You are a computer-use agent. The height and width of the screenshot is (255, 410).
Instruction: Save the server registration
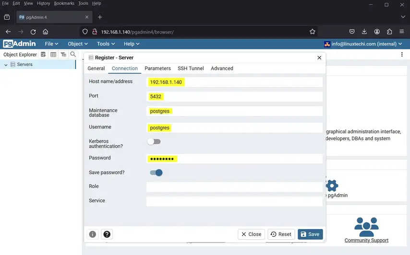pyautogui.click(x=310, y=234)
